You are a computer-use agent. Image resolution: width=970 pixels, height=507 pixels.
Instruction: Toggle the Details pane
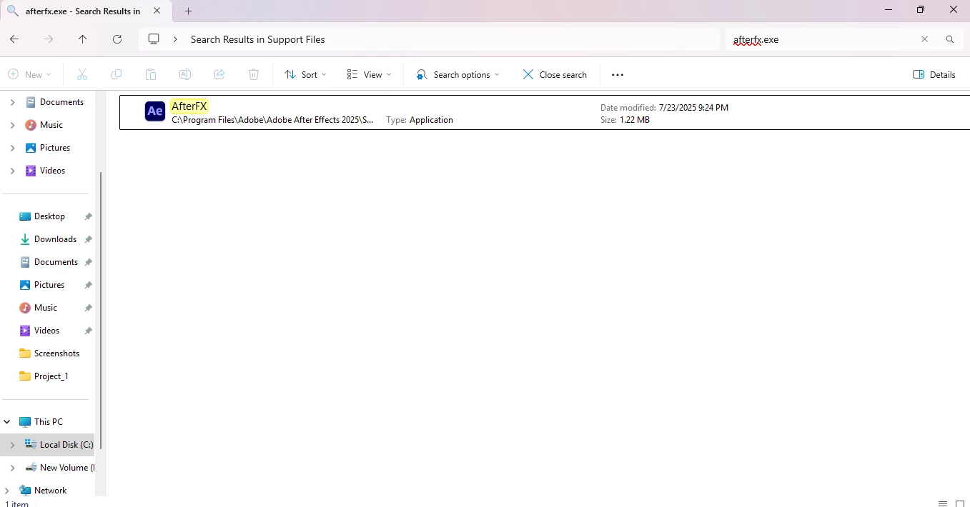coord(934,74)
